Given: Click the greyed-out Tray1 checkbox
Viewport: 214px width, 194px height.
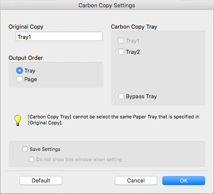Looking at the screenshot, I should (121, 41).
